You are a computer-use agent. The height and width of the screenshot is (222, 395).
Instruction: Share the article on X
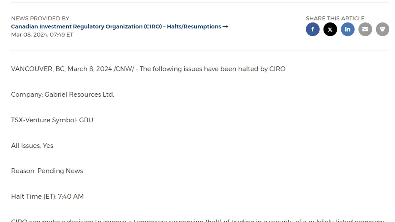pyautogui.click(x=330, y=29)
